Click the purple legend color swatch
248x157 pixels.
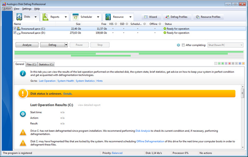coord(226,63)
